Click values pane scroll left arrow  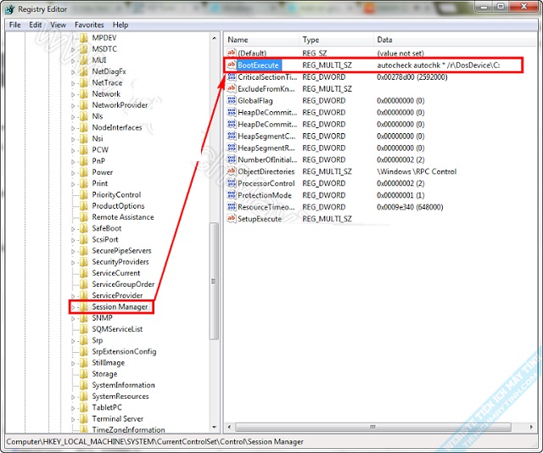pos(229,427)
